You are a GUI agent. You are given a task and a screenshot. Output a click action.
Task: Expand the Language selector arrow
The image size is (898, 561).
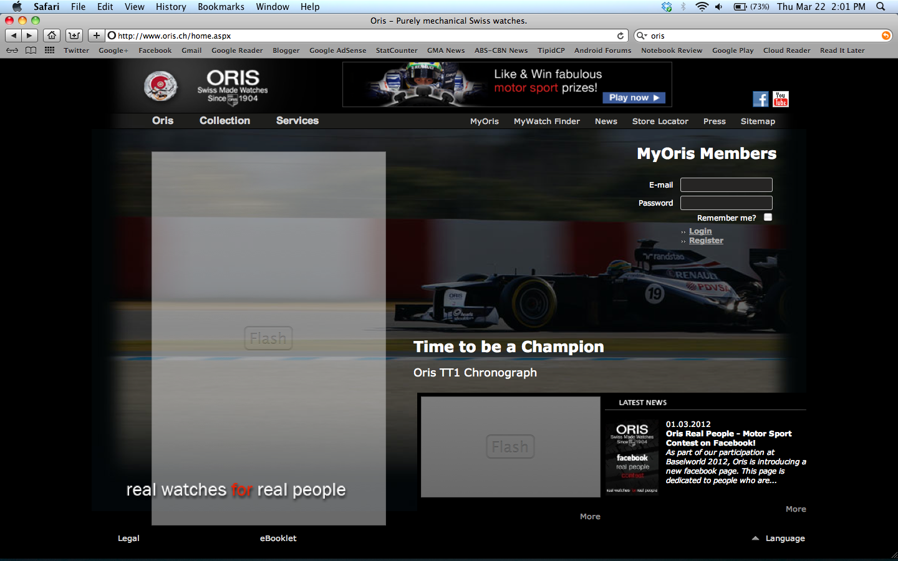click(755, 538)
